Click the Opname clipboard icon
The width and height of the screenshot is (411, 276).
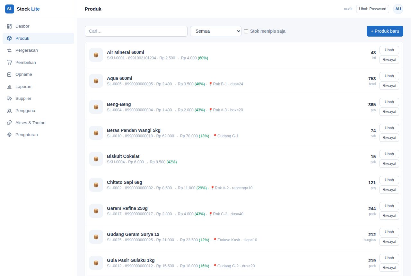pos(9,74)
